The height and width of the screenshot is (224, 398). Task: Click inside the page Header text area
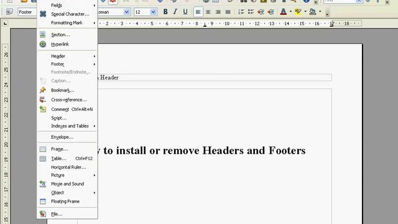coord(215,77)
